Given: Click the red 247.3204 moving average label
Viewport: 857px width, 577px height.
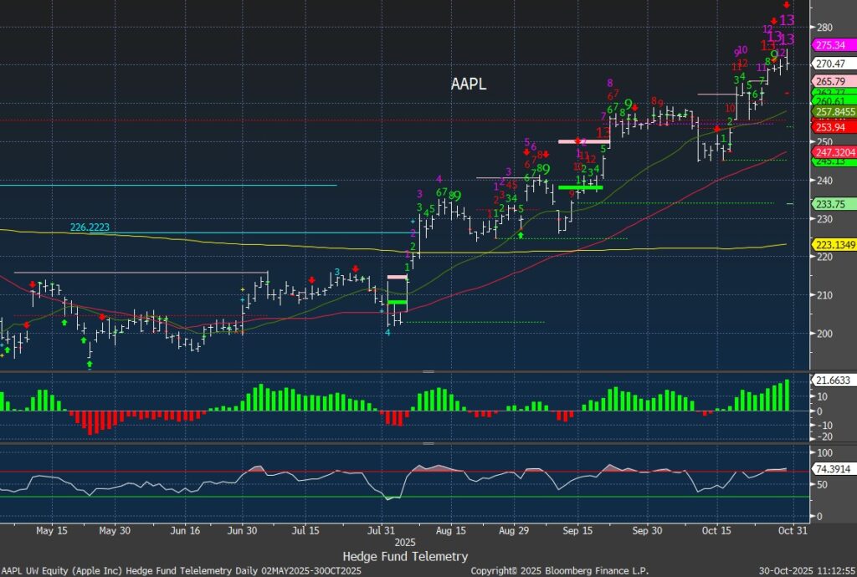Looking at the screenshot, I should pos(833,153).
